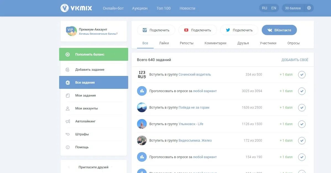Click Победа не за горам mountain avatar
This screenshot has width=331, height=173.
point(142,108)
